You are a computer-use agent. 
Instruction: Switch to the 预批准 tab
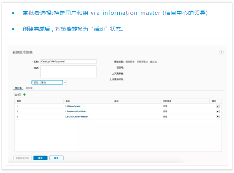coord(18,89)
